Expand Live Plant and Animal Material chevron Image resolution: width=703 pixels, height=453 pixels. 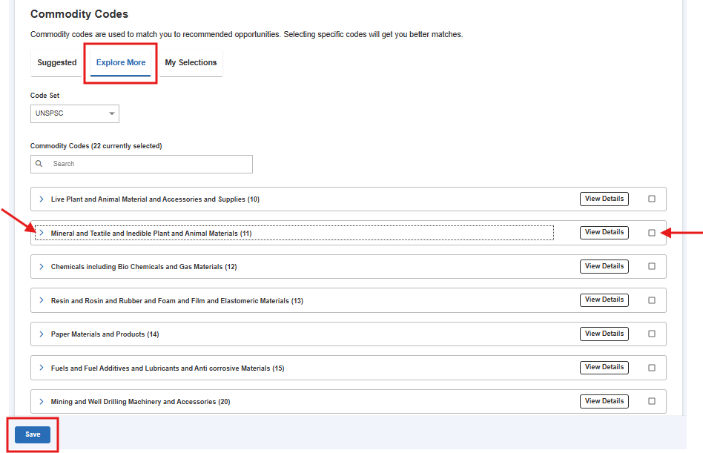click(42, 199)
